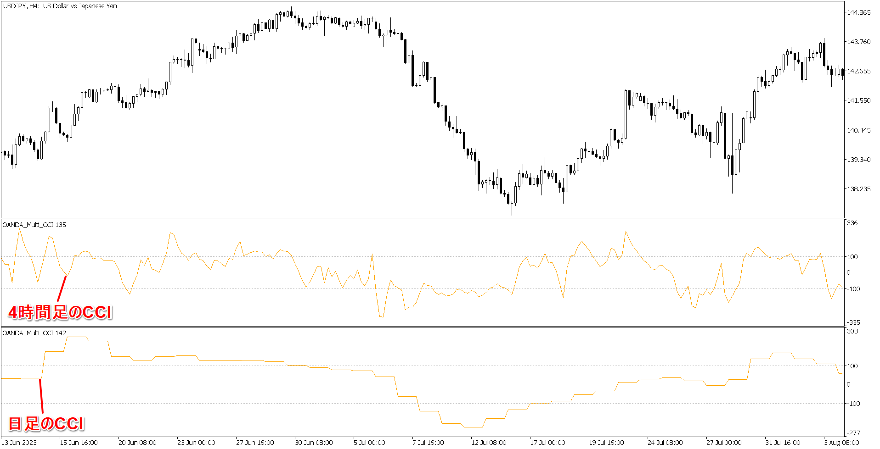Click the 30 Jun 08:00 time label

coord(314,443)
